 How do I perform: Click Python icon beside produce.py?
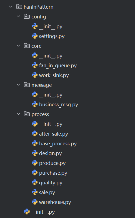coord(35,163)
